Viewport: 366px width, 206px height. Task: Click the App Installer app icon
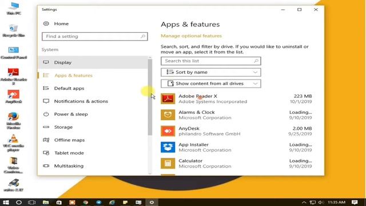tap(168, 147)
